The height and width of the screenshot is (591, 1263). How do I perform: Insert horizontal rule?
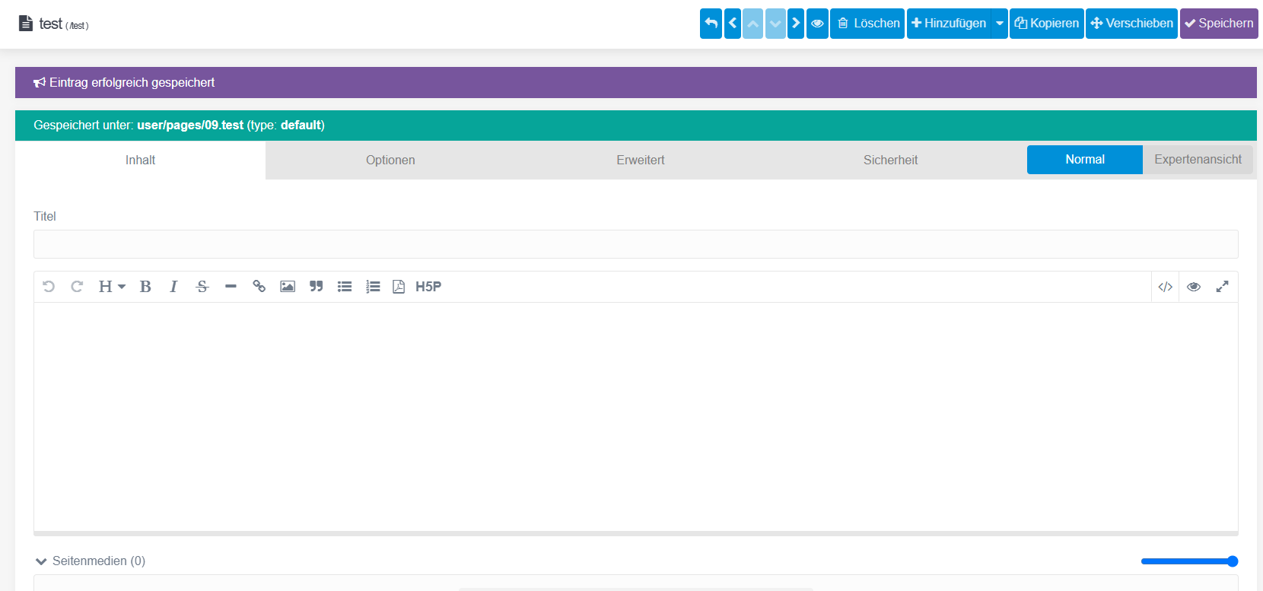point(231,287)
